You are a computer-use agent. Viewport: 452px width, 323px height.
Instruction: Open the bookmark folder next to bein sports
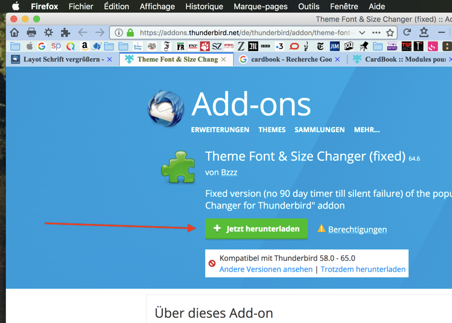point(378,46)
